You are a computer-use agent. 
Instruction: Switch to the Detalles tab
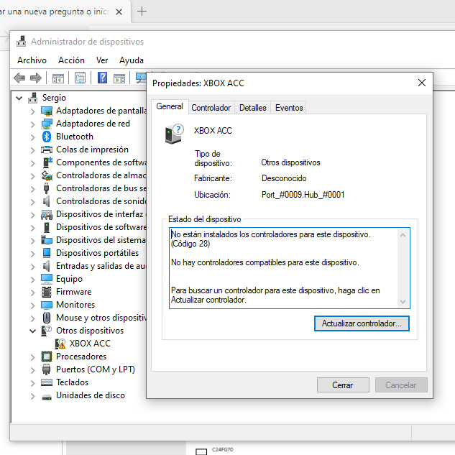(253, 108)
